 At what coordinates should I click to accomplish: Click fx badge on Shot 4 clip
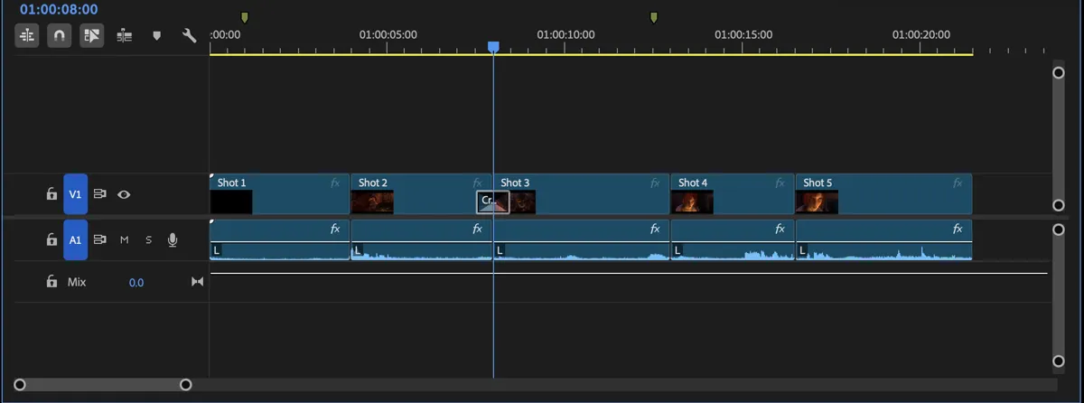tap(780, 183)
